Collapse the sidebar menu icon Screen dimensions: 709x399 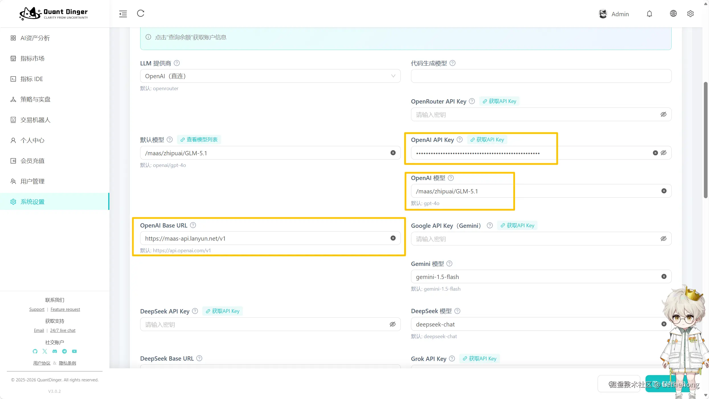pyautogui.click(x=123, y=14)
